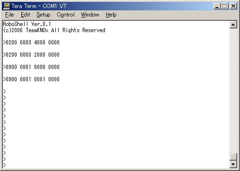Open the Window menu
The image size is (240, 171).
coord(90,15)
